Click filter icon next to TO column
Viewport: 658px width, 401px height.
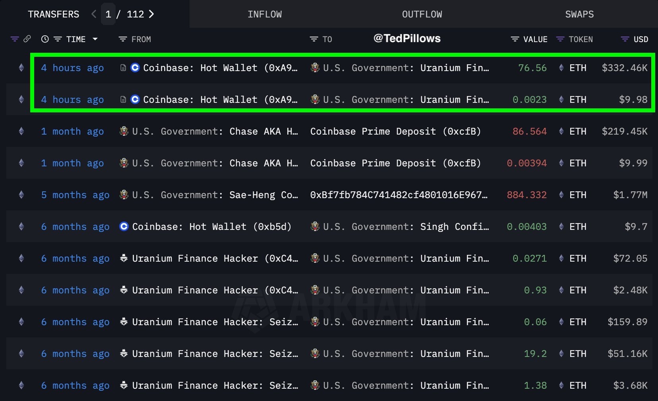[314, 39]
